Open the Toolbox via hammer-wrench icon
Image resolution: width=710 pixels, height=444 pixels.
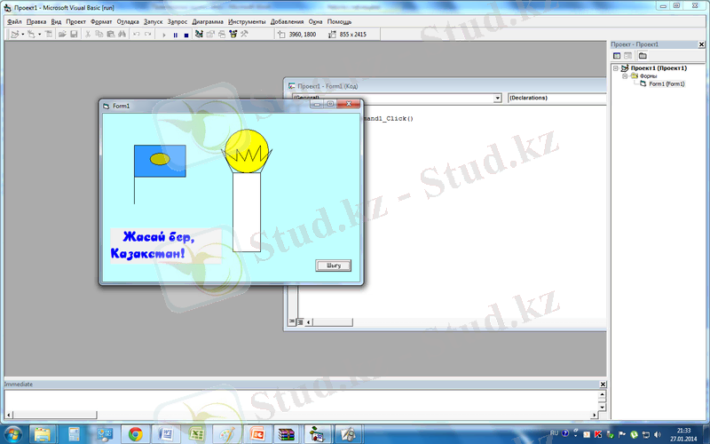pyautogui.click(x=244, y=35)
